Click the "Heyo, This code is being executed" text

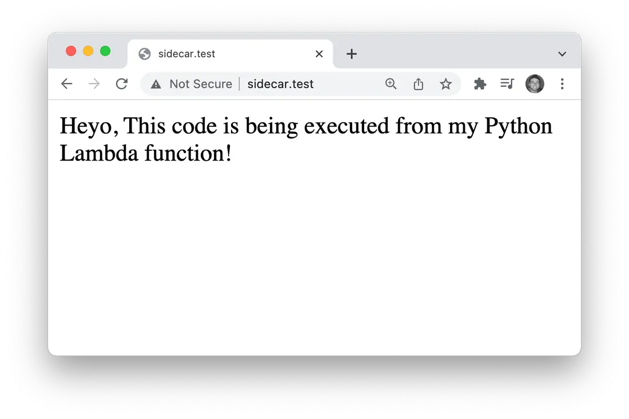(x=224, y=126)
